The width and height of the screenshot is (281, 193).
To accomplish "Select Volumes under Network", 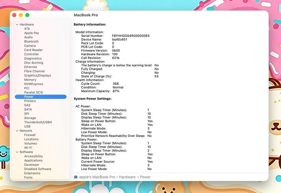I will (30, 143).
